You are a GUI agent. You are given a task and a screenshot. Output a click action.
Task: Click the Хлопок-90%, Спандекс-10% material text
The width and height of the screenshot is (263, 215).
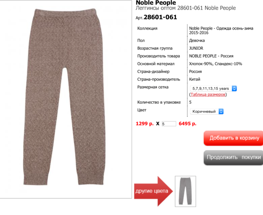click(x=216, y=64)
